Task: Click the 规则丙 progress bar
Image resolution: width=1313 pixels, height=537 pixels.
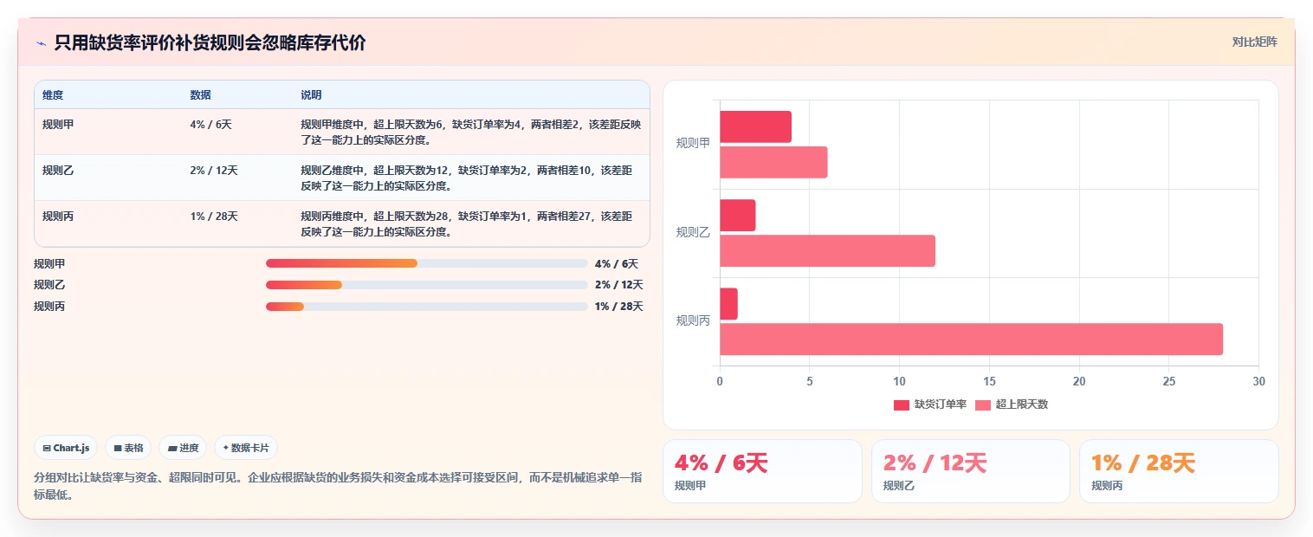Action: (426, 307)
